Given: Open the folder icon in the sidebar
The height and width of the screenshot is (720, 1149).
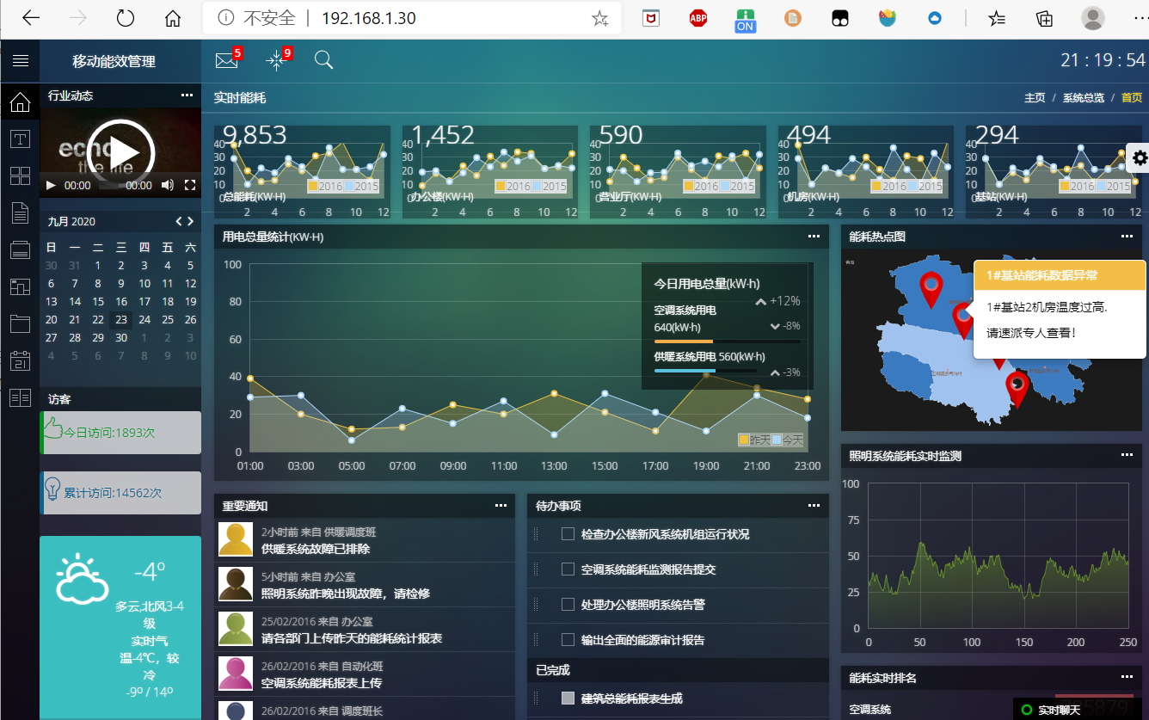Looking at the screenshot, I should pos(20,324).
